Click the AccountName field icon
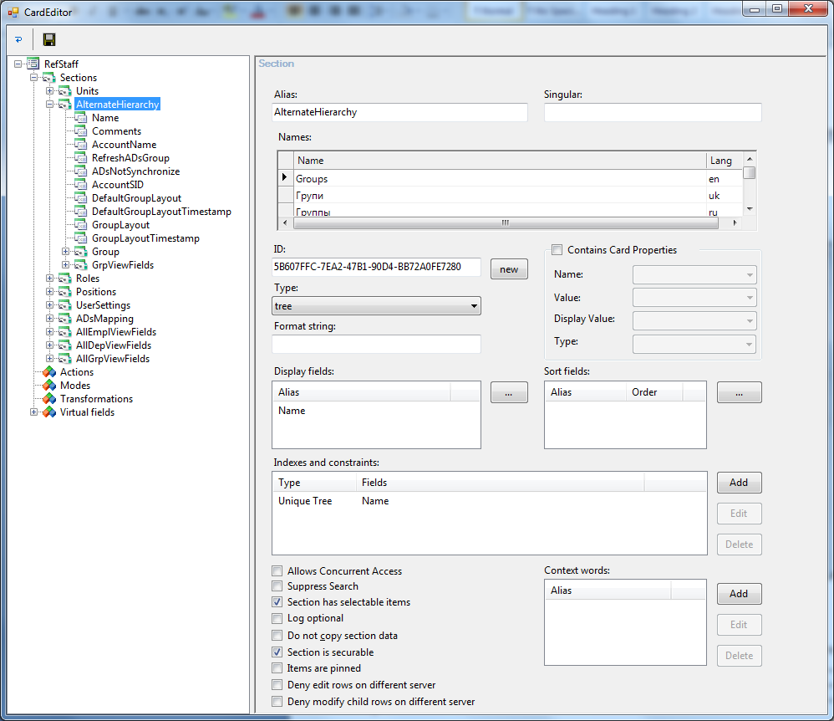This screenshot has height=721, width=834. tap(81, 145)
